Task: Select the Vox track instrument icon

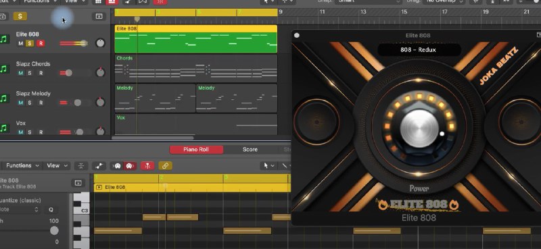Action: point(5,128)
